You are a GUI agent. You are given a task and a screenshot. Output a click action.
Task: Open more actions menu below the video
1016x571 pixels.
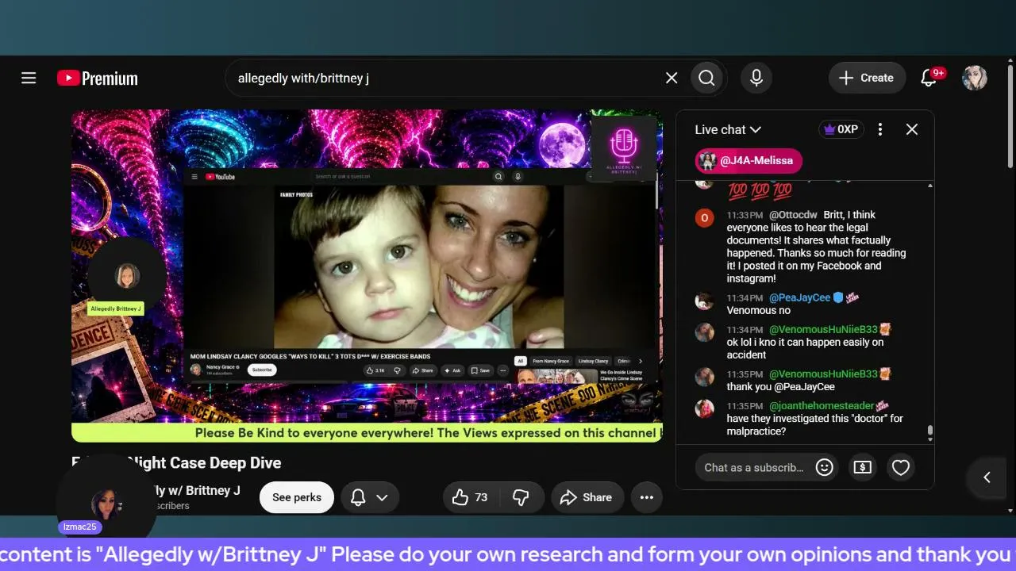tap(647, 497)
